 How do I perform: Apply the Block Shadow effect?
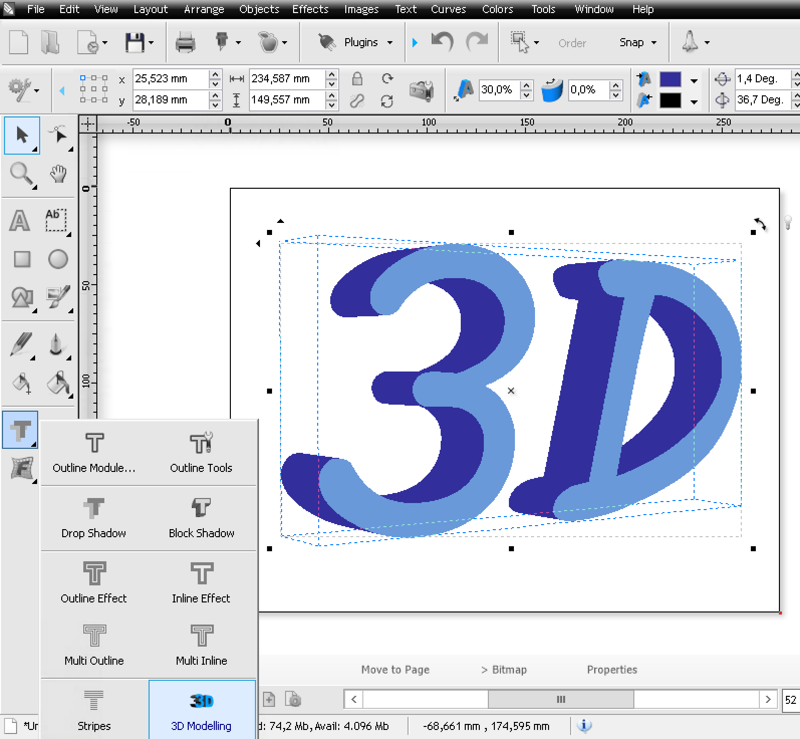click(x=201, y=518)
